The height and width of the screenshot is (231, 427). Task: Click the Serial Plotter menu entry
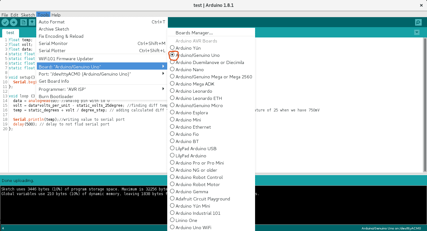(52, 51)
